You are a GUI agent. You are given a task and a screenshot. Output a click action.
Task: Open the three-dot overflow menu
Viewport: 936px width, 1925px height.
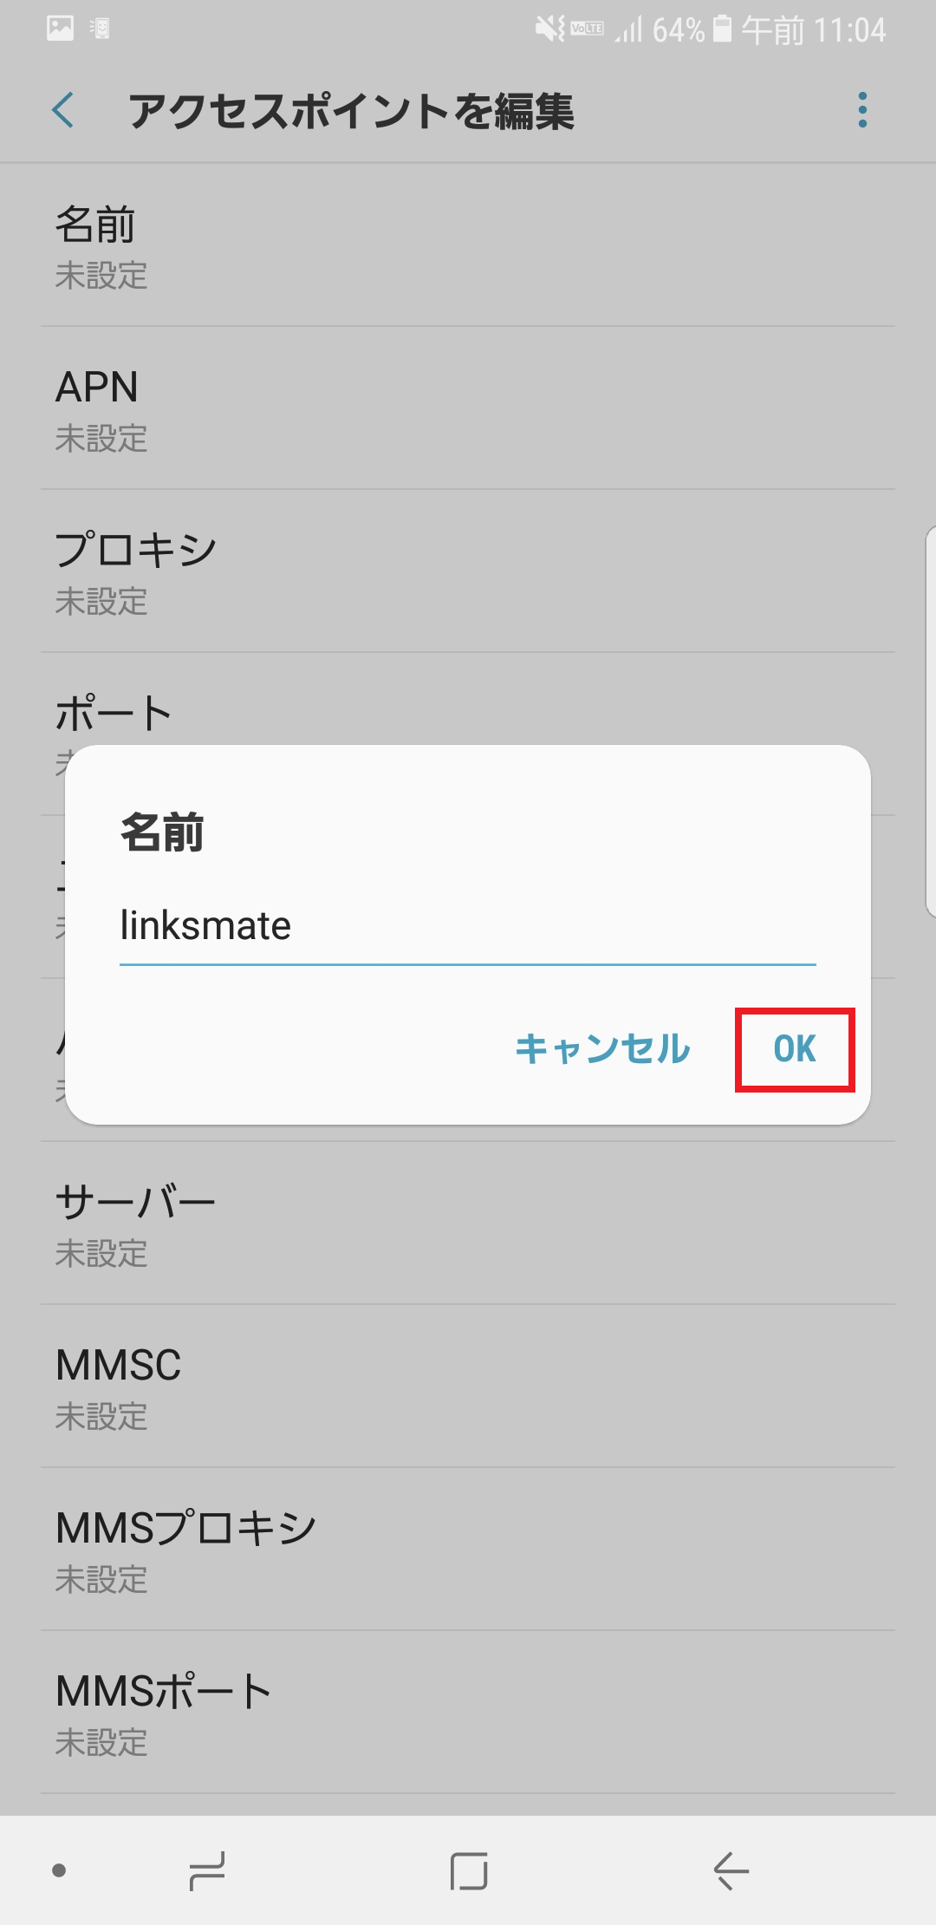861,111
